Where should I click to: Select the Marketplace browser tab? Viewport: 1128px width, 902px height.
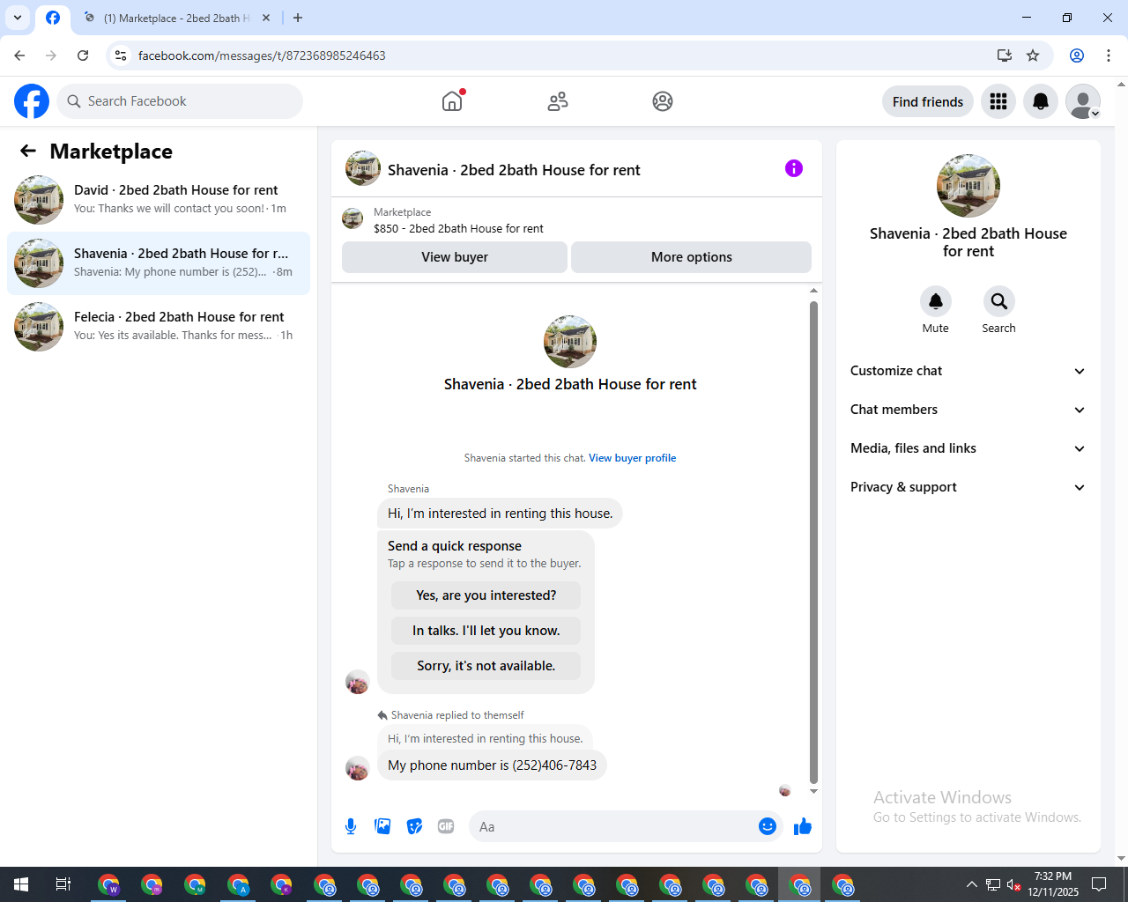coord(176,18)
